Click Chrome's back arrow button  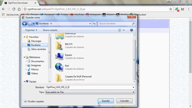(3, 9)
